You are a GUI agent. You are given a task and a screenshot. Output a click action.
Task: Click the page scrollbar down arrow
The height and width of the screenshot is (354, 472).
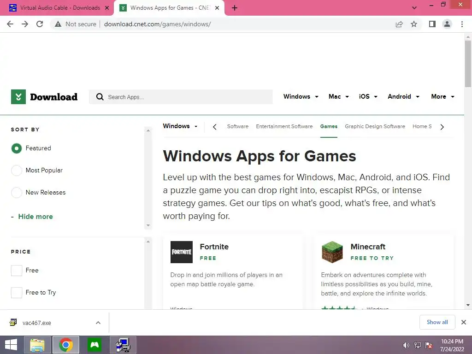pyautogui.click(x=468, y=305)
